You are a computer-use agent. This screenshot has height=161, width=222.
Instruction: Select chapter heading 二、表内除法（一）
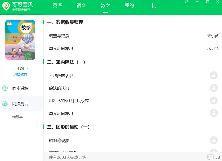pyautogui.click(x=66, y=62)
